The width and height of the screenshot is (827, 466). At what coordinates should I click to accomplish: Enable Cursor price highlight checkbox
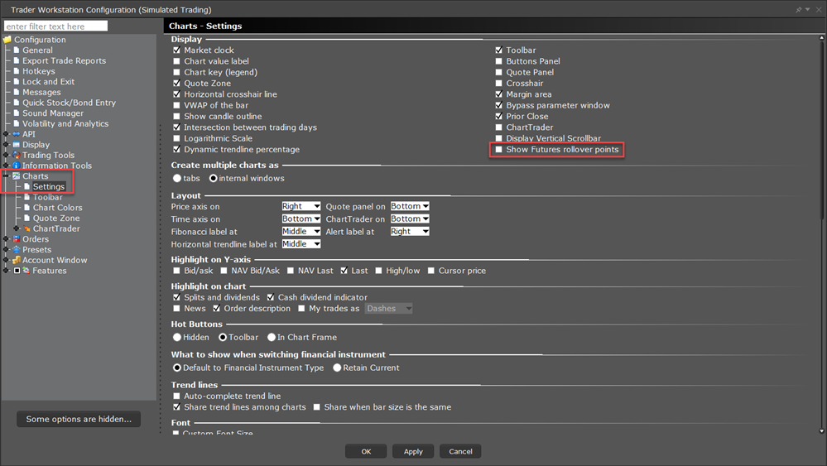click(431, 271)
